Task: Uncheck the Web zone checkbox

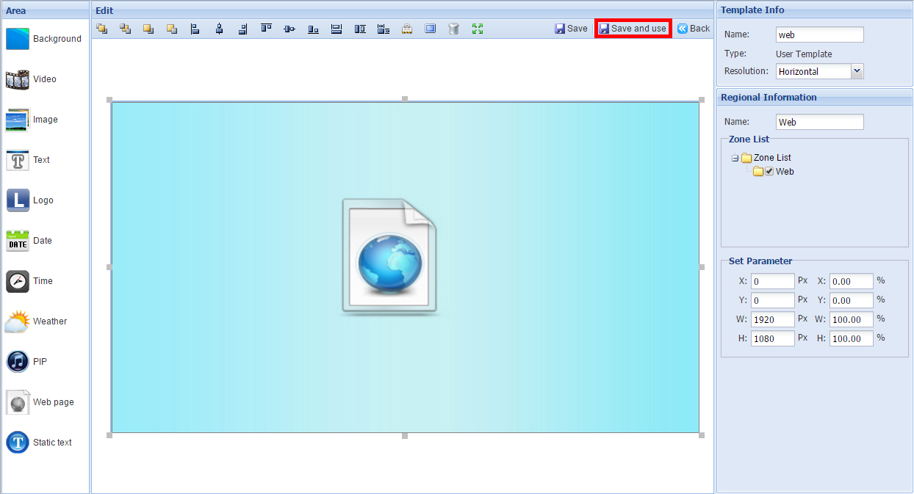Action: [769, 171]
